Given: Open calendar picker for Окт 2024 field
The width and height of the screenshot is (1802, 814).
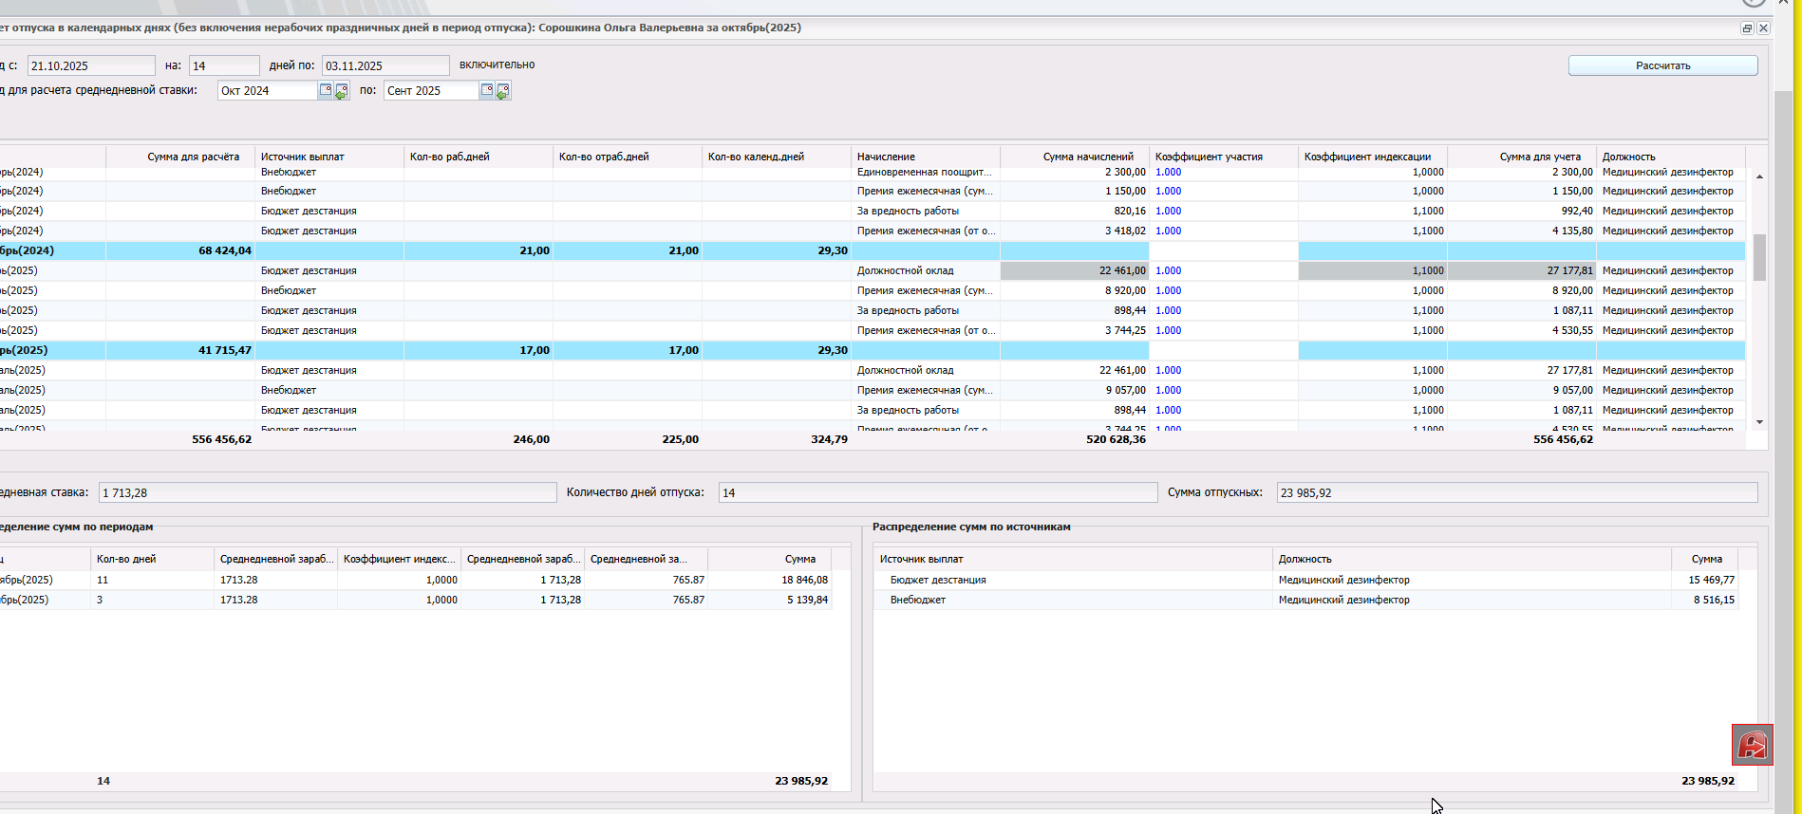Looking at the screenshot, I should coord(326,90).
